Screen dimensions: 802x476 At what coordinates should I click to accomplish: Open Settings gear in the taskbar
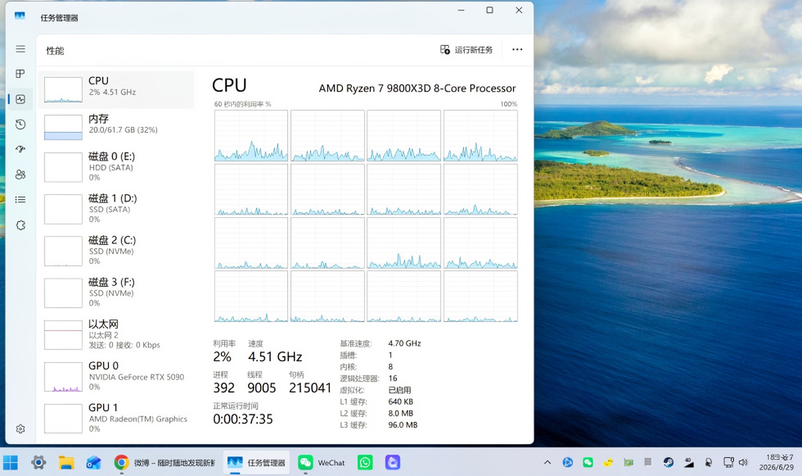[39, 462]
